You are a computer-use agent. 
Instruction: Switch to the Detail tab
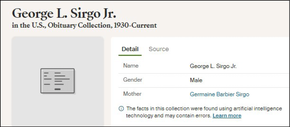tap(130, 49)
